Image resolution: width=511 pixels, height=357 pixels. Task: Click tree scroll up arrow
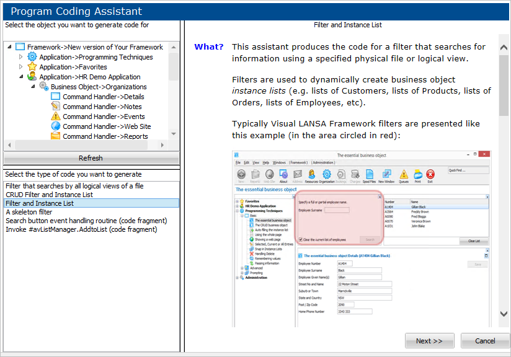point(174,47)
